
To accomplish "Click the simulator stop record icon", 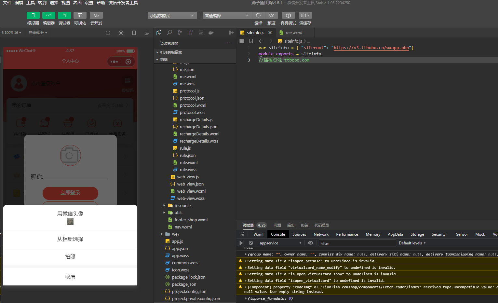I will [x=121, y=33].
